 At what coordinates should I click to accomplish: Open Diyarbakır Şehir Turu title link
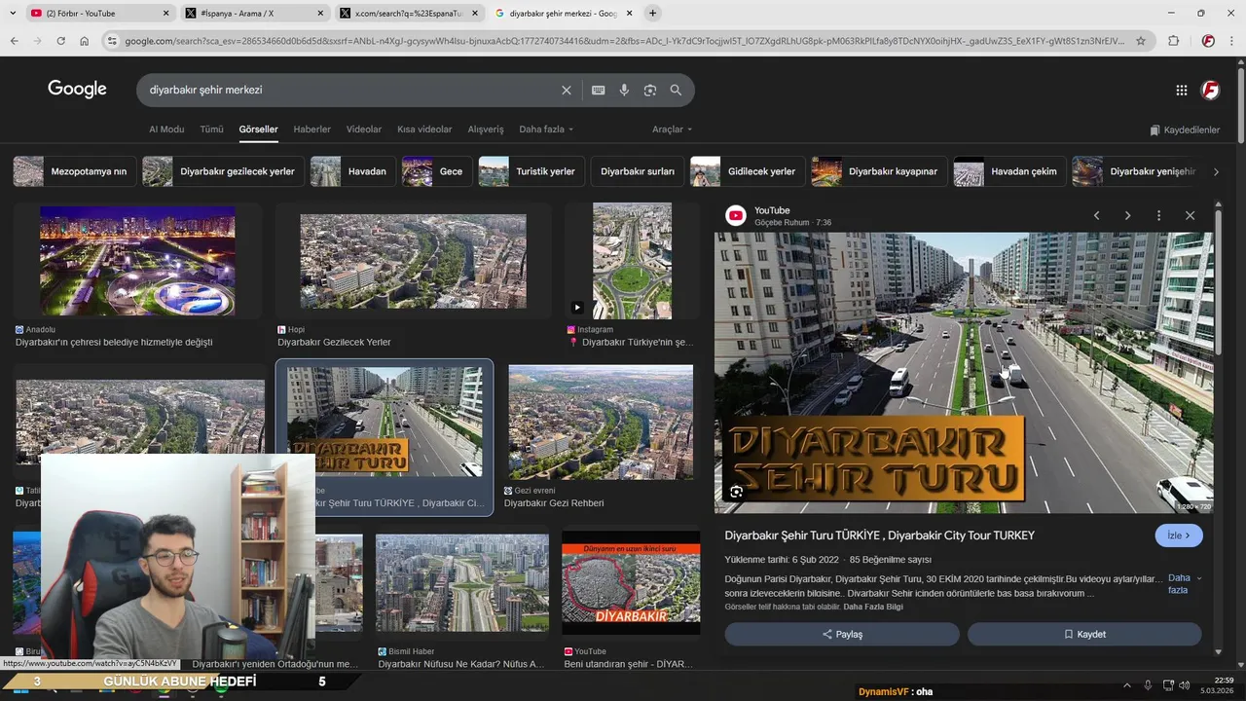tap(880, 535)
